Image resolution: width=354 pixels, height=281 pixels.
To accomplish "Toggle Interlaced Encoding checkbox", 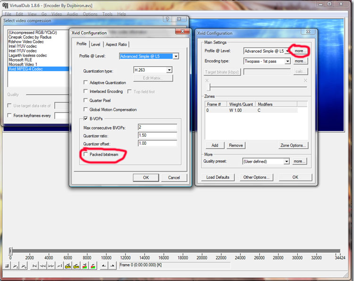I will click(85, 91).
